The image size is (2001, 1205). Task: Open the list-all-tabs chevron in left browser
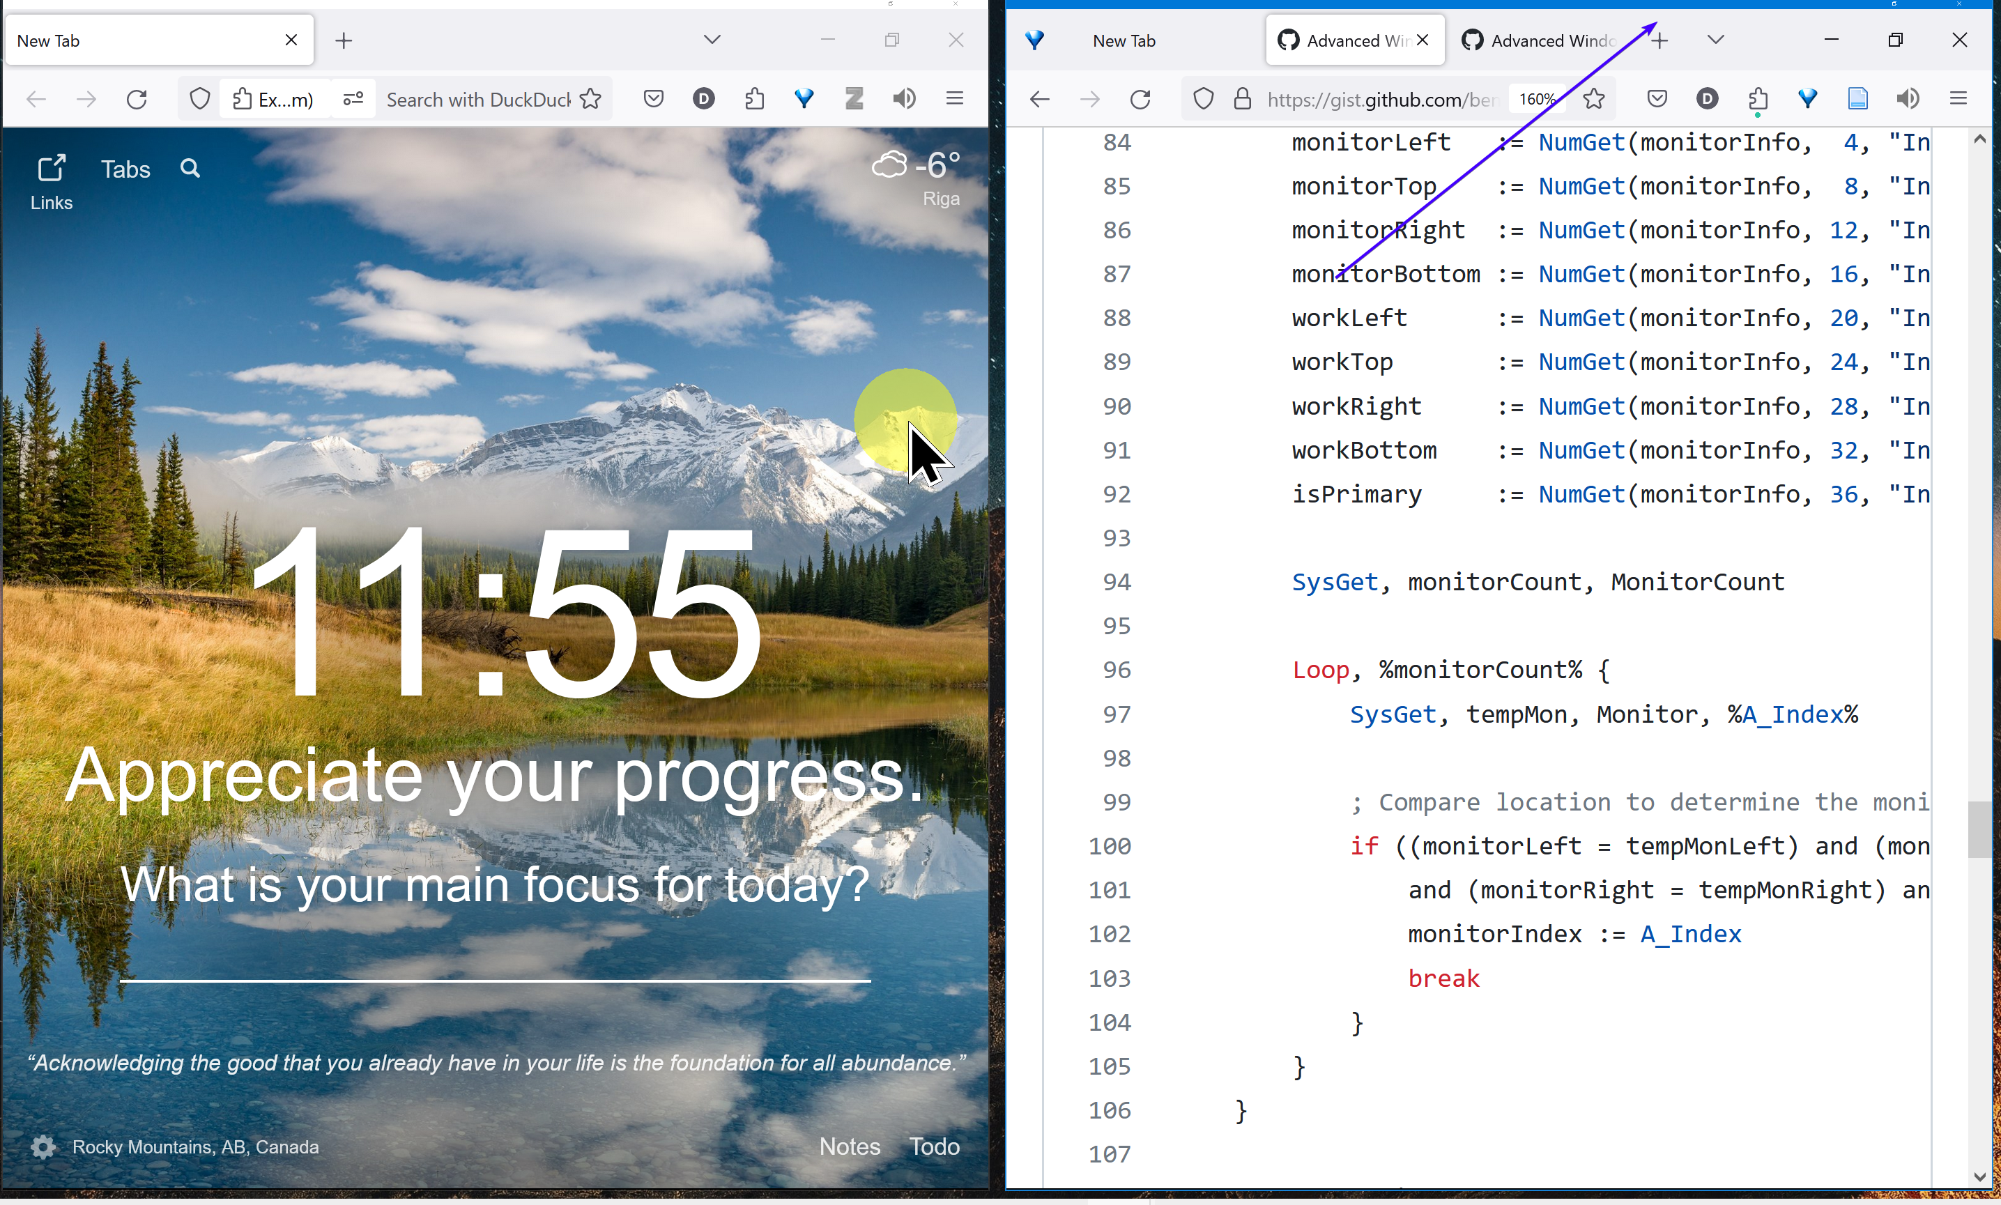coord(712,39)
